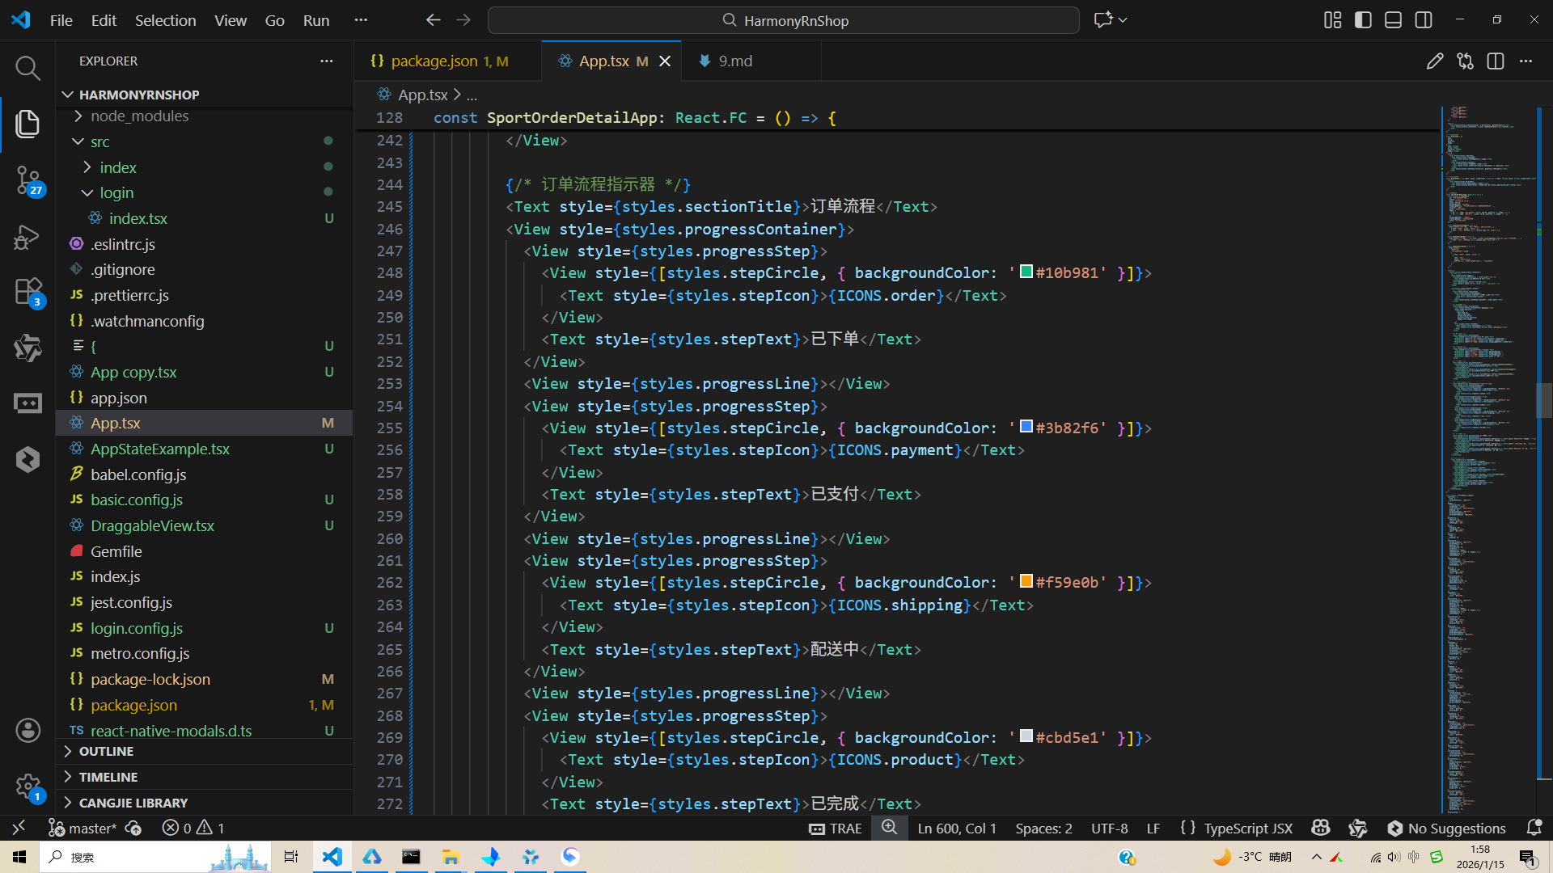The height and width of the screenshot is (873, 1553).
Task: Click the TypeScript JSX language mode
Action: (x=1247, y=828)
